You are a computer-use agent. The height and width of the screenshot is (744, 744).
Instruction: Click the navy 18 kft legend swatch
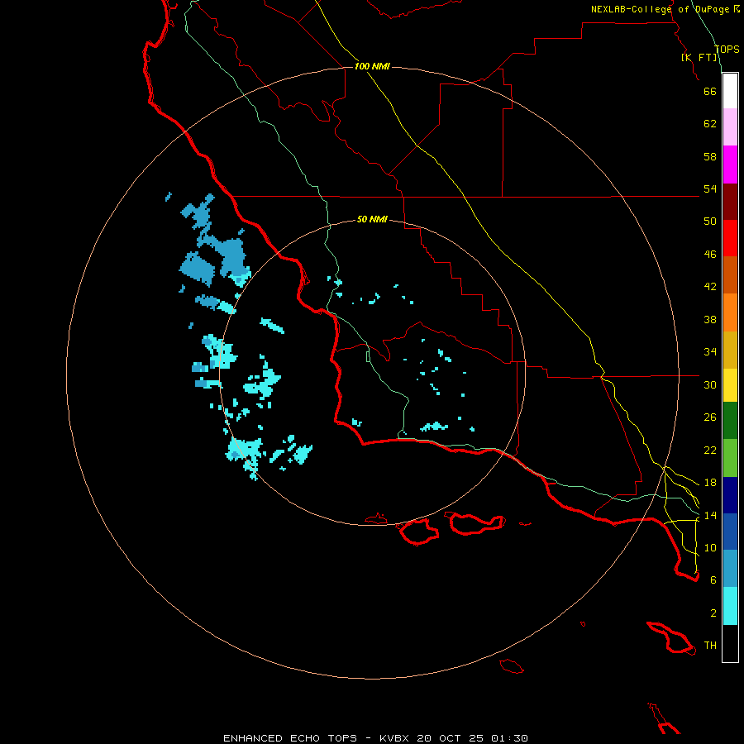tap(730, 495)
